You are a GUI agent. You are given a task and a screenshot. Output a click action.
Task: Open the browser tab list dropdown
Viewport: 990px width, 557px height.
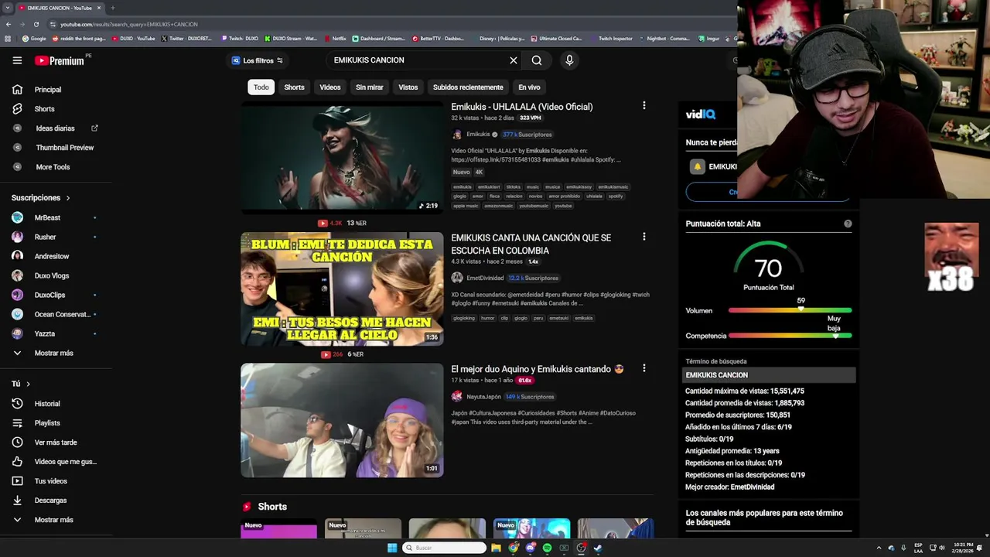pyautogui.click(x=8, y=8)
